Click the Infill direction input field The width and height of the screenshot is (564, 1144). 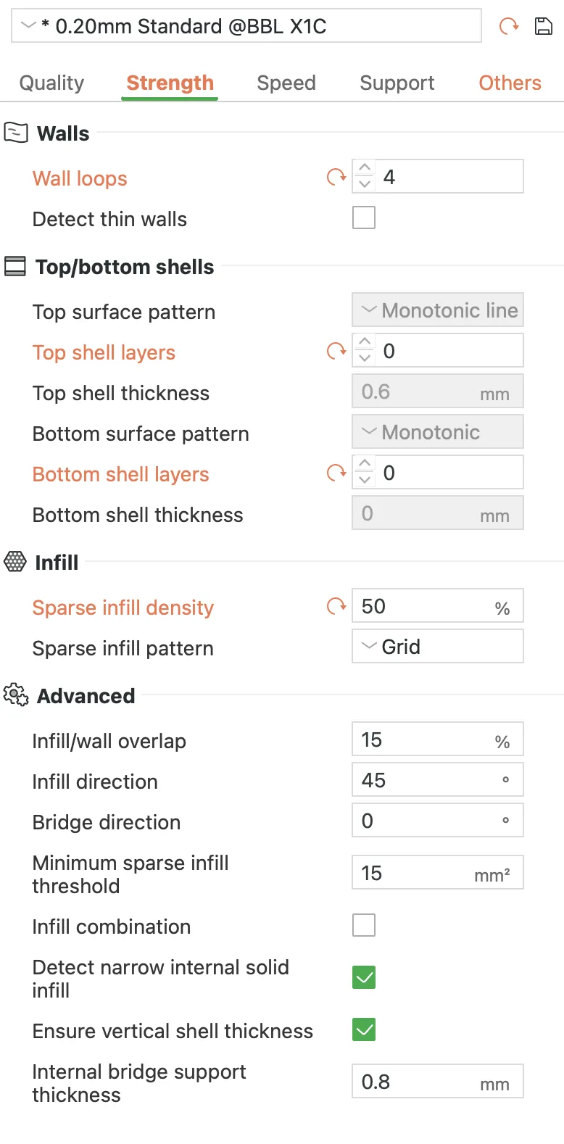tap(438, 780)
